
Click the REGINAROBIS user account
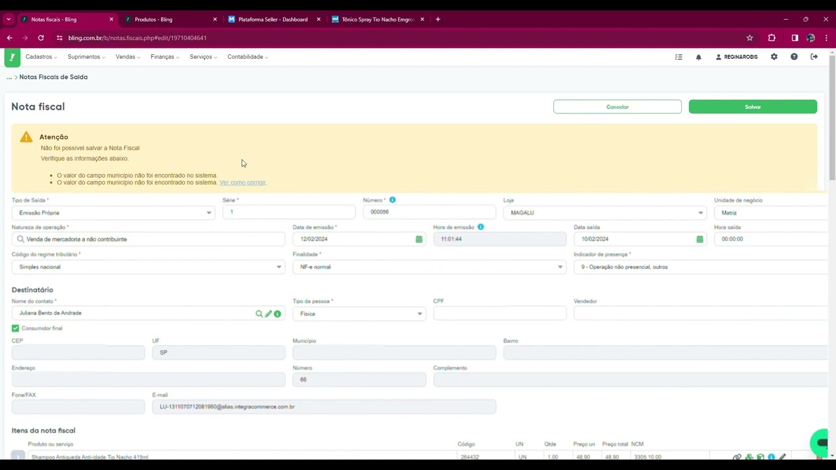pyautogui.click(x=737, y=57)
